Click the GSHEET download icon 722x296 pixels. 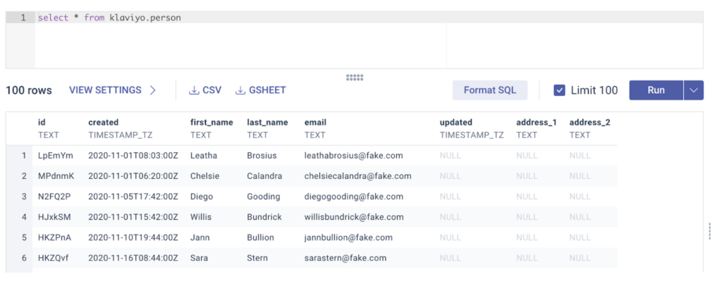(x=240, y=90)
